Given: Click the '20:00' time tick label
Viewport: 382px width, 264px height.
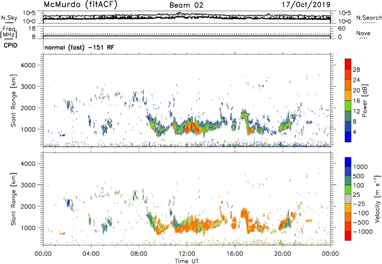Looking at the screenshot, I should point(283,254).
